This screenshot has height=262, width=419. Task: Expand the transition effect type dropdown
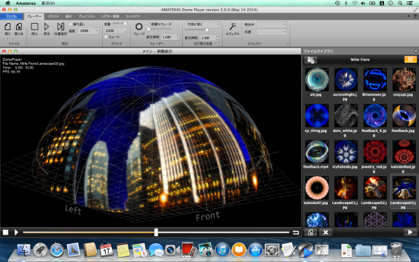point(203,24)
